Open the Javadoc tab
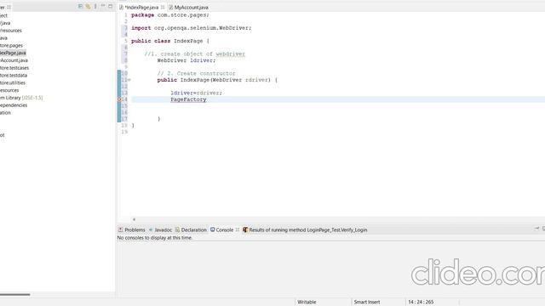The width and height of the screenshot is (545, 306). [x=163, y=230]
